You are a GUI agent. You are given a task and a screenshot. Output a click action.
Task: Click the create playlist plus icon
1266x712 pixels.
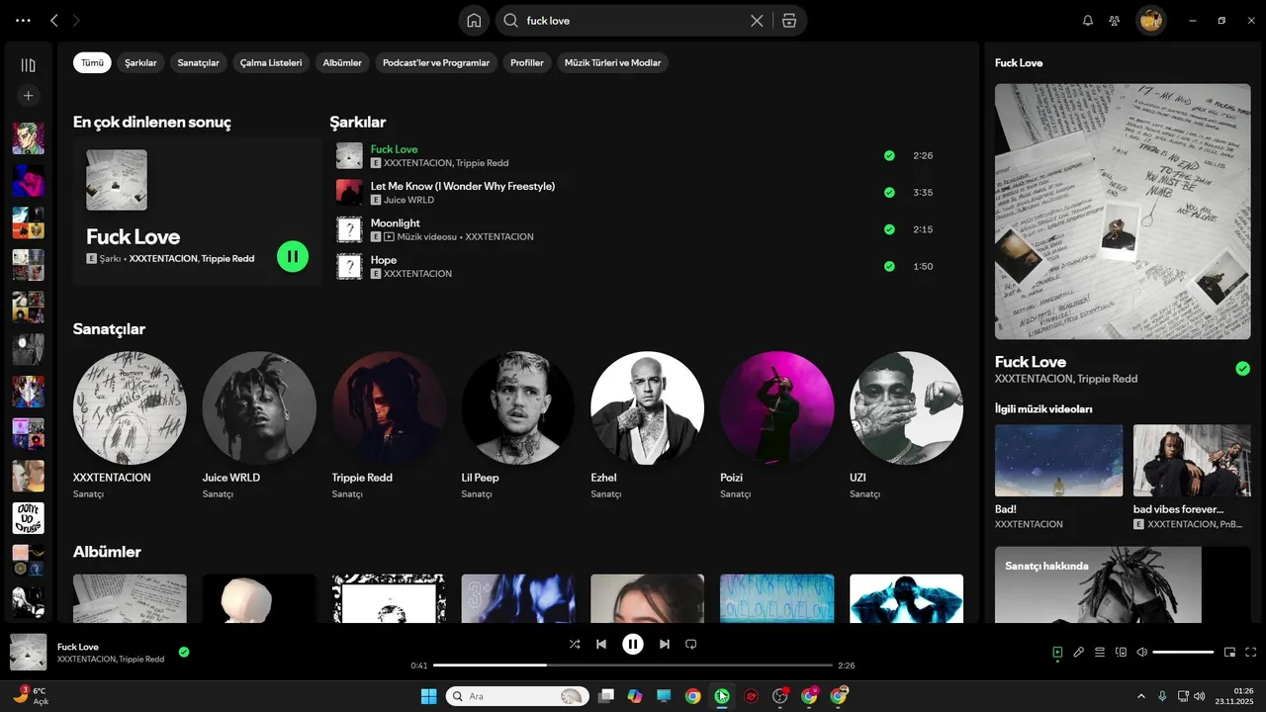(x=28, y=96)
